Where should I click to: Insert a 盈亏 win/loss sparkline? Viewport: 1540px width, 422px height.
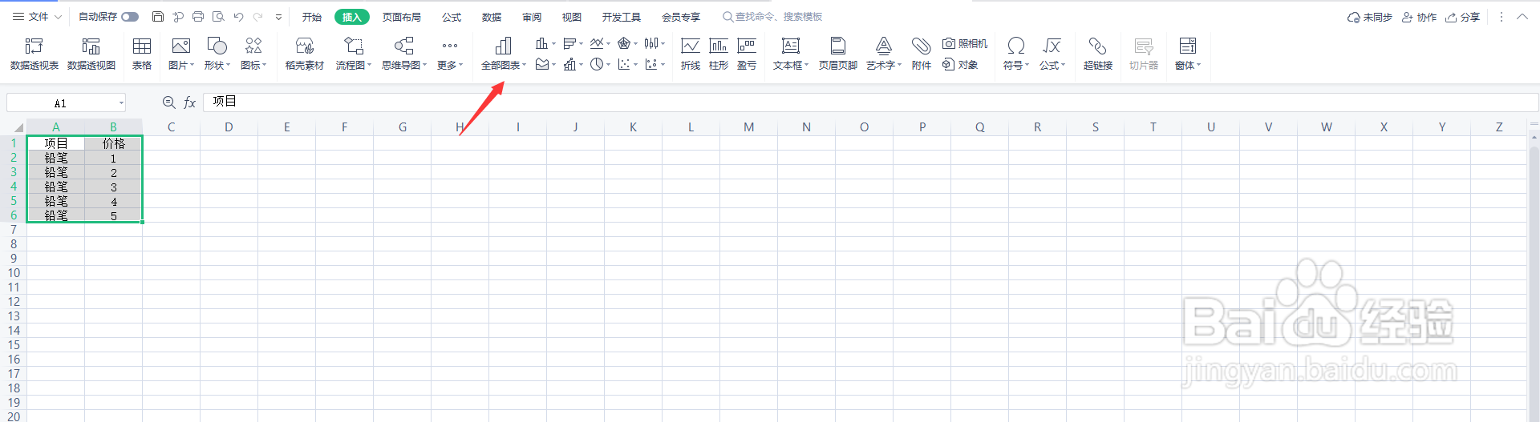coord(747,54)
